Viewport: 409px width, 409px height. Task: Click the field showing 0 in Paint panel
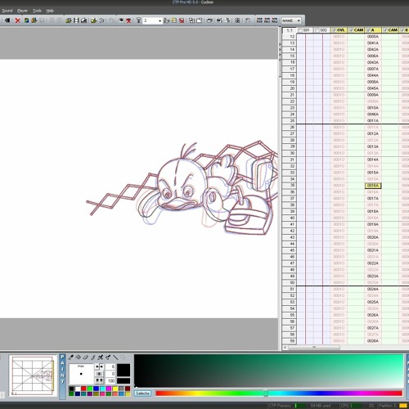click(110, 374)
